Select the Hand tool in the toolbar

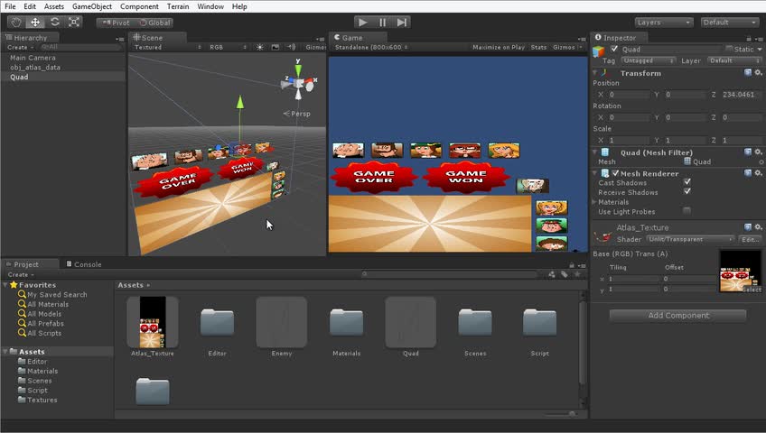click(15, 22)
